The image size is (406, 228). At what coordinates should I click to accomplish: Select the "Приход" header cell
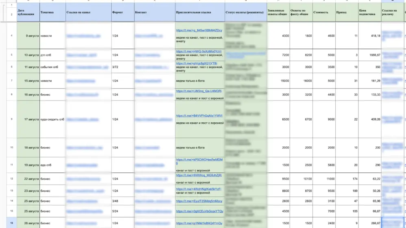tap(347, 12)
